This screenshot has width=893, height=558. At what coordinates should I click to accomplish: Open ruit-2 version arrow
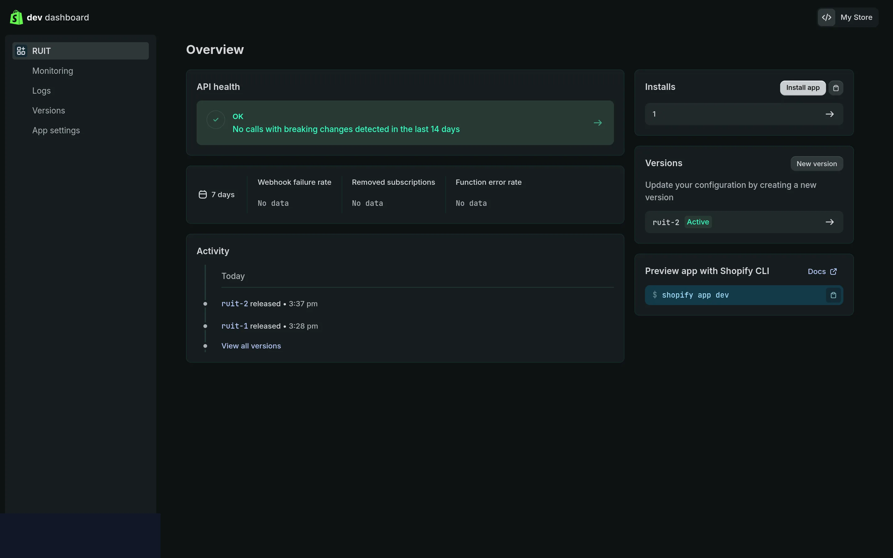829,222
